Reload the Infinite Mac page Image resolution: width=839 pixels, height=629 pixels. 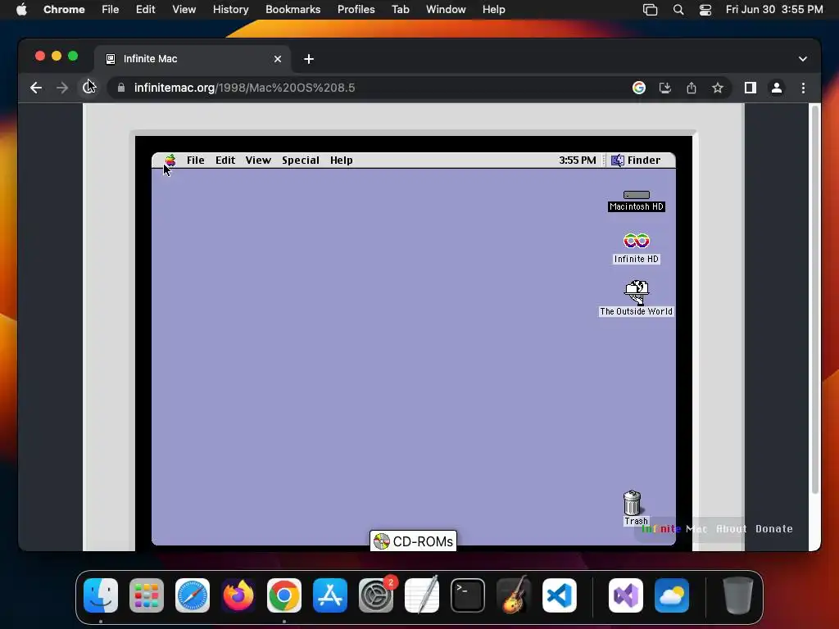point(88,88)
